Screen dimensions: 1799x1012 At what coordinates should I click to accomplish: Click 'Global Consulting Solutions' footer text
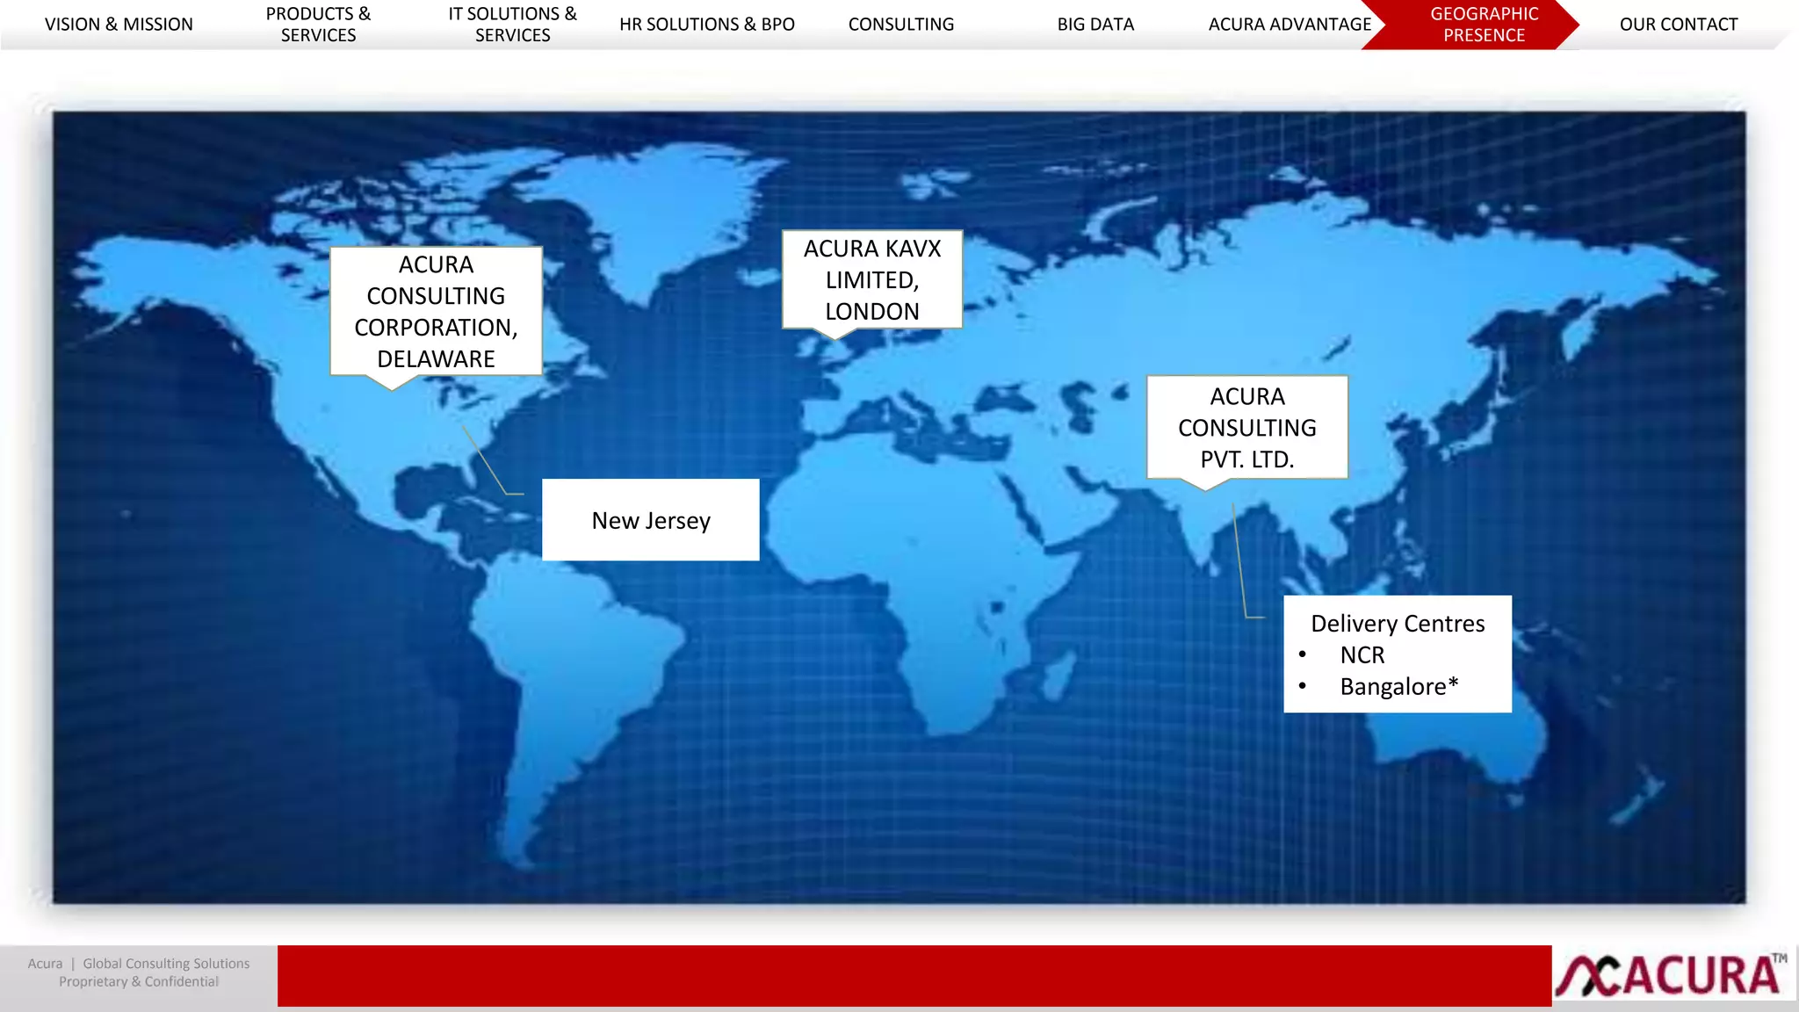tap(166, 964)
